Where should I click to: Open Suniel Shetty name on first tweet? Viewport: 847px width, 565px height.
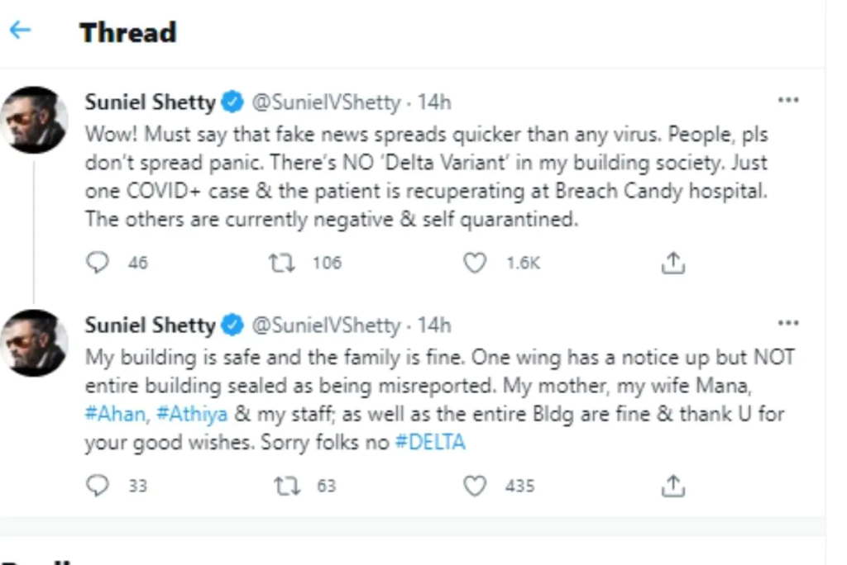[150, 102]
